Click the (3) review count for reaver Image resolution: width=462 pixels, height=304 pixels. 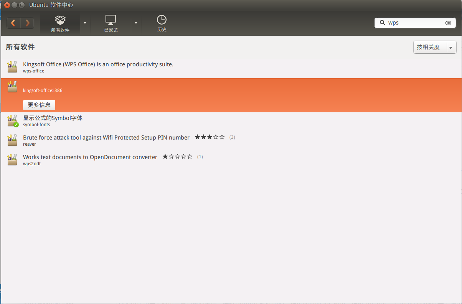click(x=232, y=137)
